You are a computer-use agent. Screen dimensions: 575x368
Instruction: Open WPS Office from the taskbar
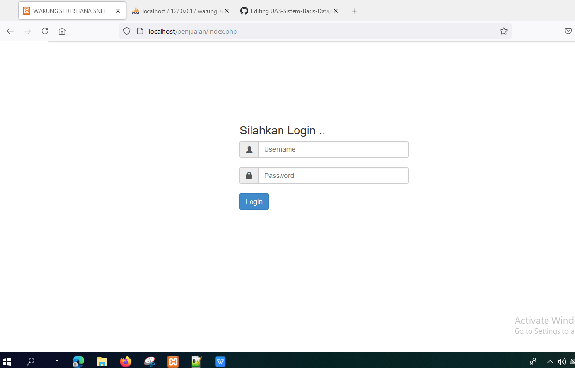click(220, 361)
